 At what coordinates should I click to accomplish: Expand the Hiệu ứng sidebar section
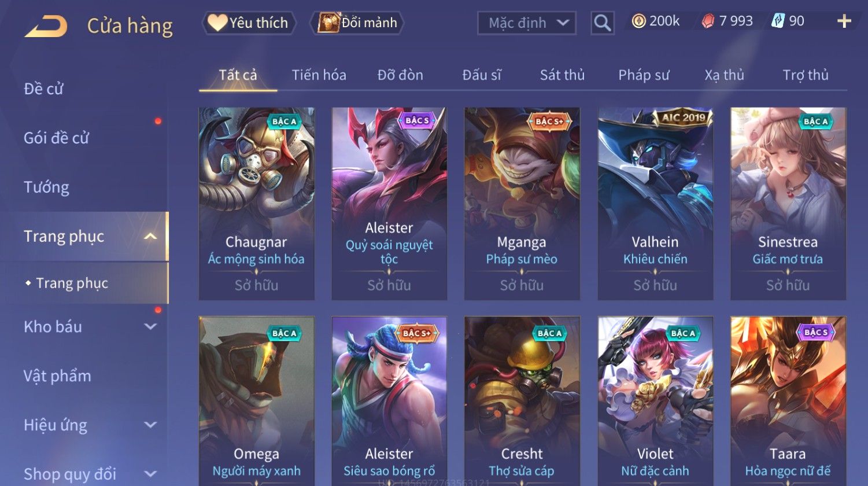(150, 425)
